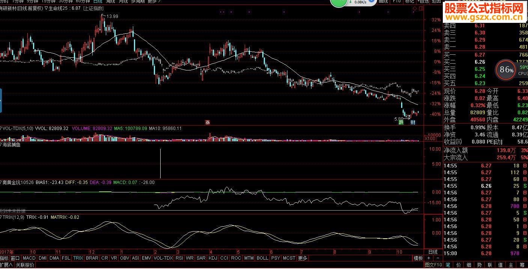
Task: Select the OBV indicator tab
Action: (125, 258)
